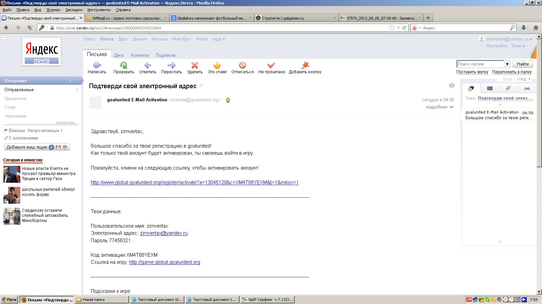Viewport: 542px width, 304px height.
Task: Open ещё services dropdown
Action: click(218, 39)
